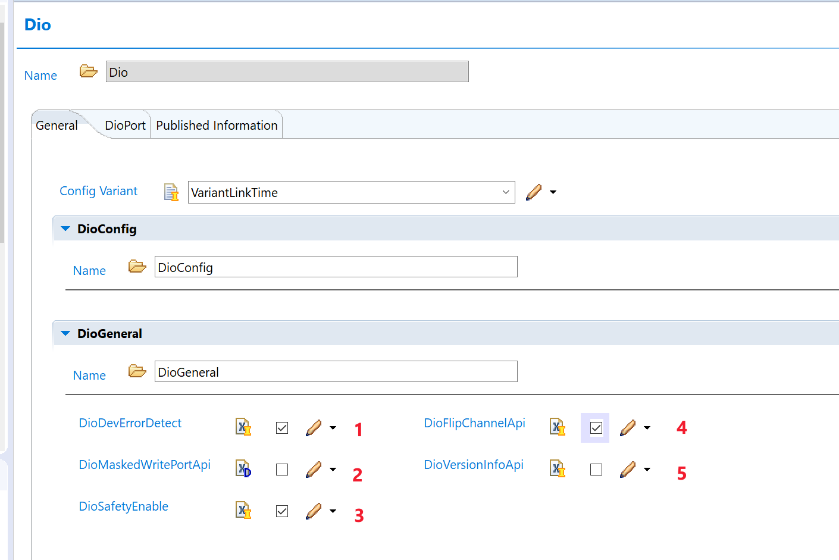Click the folder icon next to DioGeneral name
Image resolution: width=839 pixels, height=560 pixels.
pos(137,371)
